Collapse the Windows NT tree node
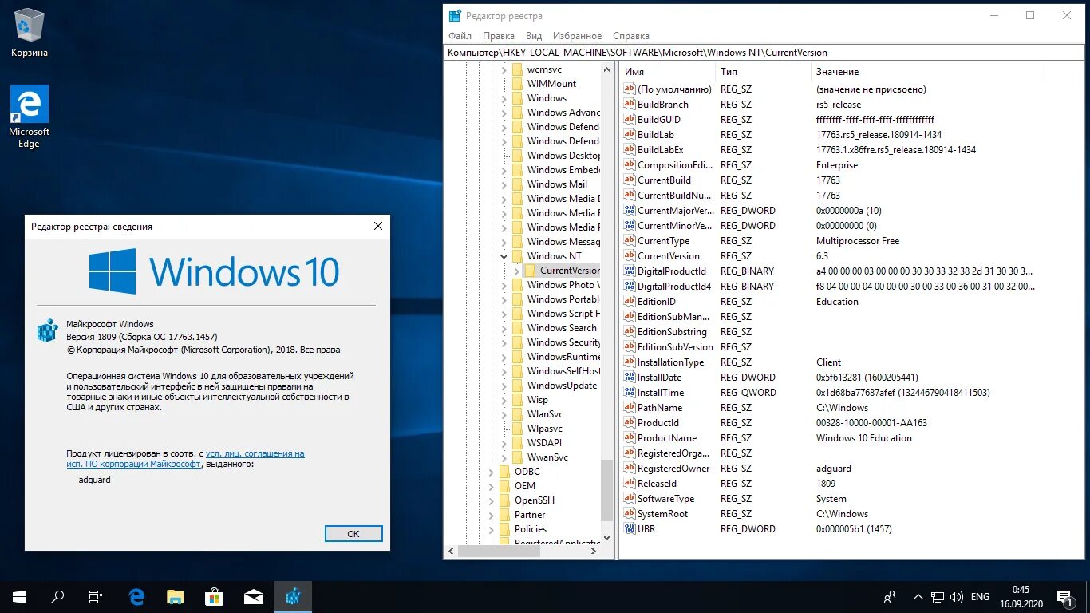Image resolution: width=1090 pixels, height=613 pixels. pyautogui.click(x=504, y=256)
